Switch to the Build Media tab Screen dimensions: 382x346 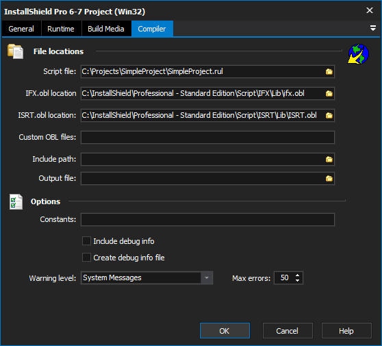click(x=106, y=29)
